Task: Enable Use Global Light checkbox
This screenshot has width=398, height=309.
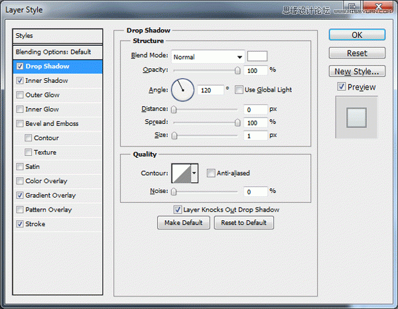Action: [x=239, y=90]
